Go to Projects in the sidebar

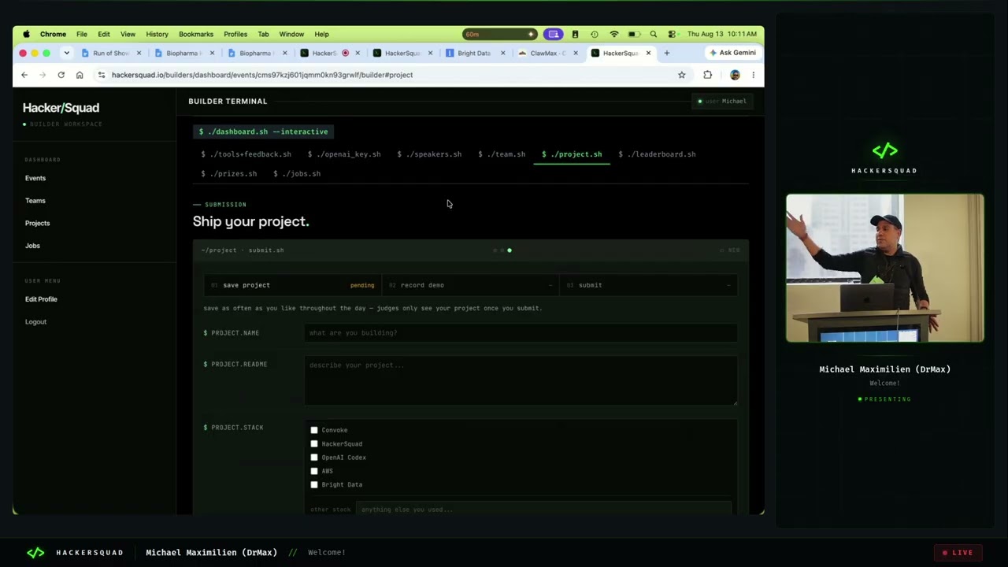click(x=37, y=223)
